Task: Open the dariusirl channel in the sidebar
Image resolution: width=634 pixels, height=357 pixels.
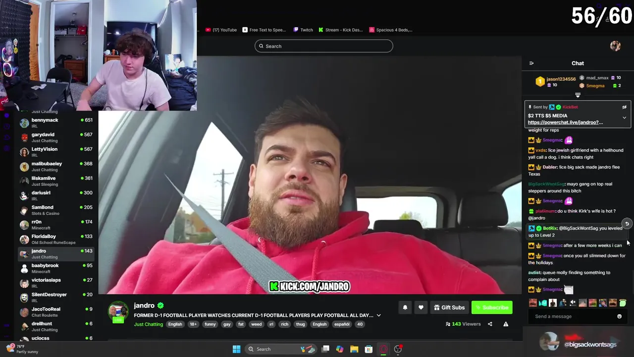Action: [x=56, y=195]
